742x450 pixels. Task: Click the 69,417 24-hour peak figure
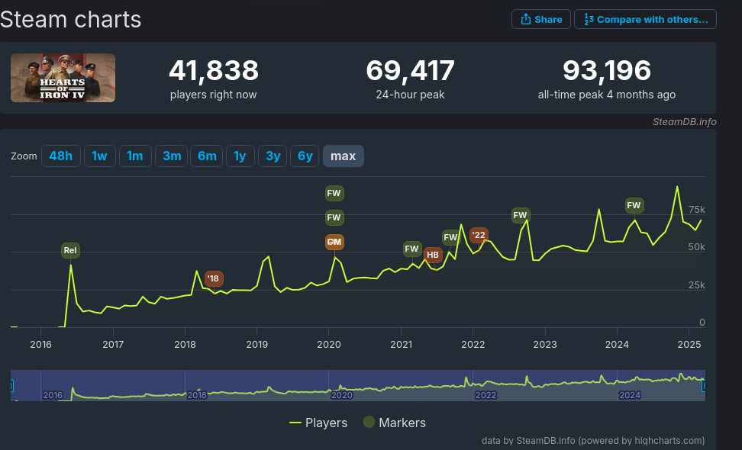(410, 71)
